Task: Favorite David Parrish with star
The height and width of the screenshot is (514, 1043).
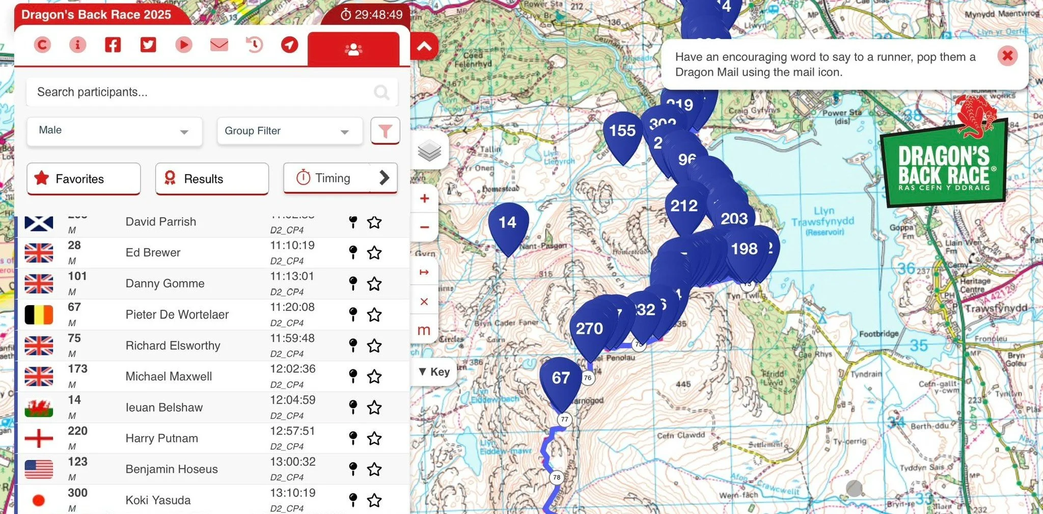Action: pos(374,222)
